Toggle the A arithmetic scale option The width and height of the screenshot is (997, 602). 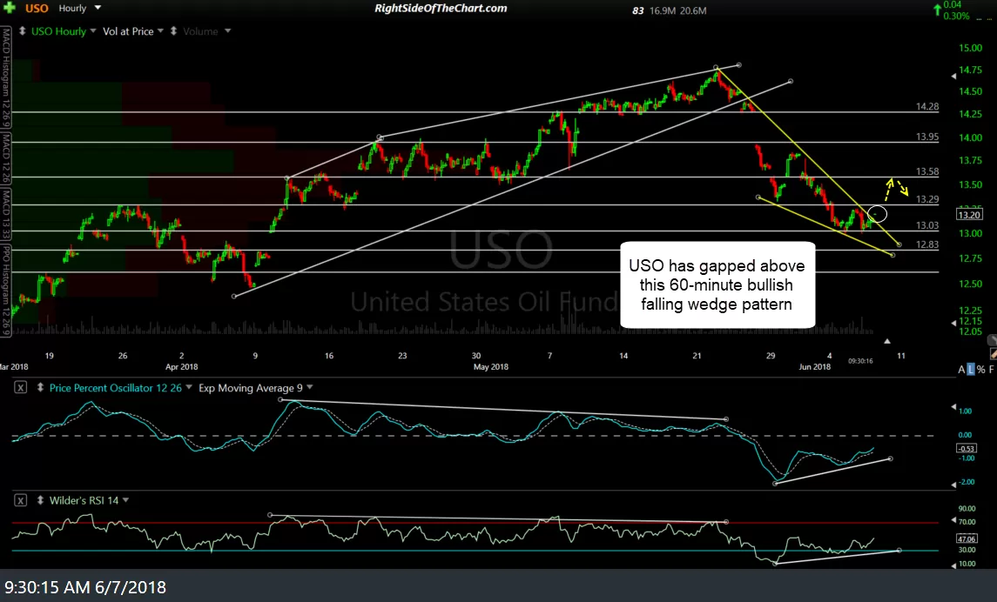point(961,369)
